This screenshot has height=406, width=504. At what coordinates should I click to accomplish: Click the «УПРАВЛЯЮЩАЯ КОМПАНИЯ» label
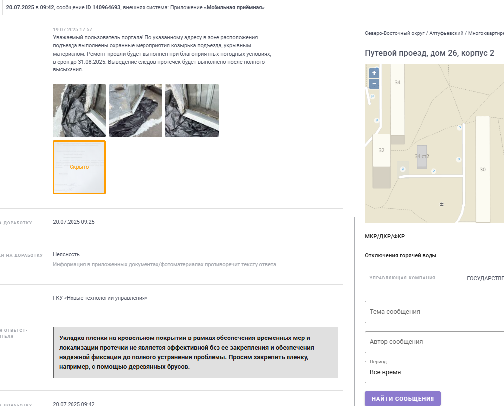[x=402, y=278]
